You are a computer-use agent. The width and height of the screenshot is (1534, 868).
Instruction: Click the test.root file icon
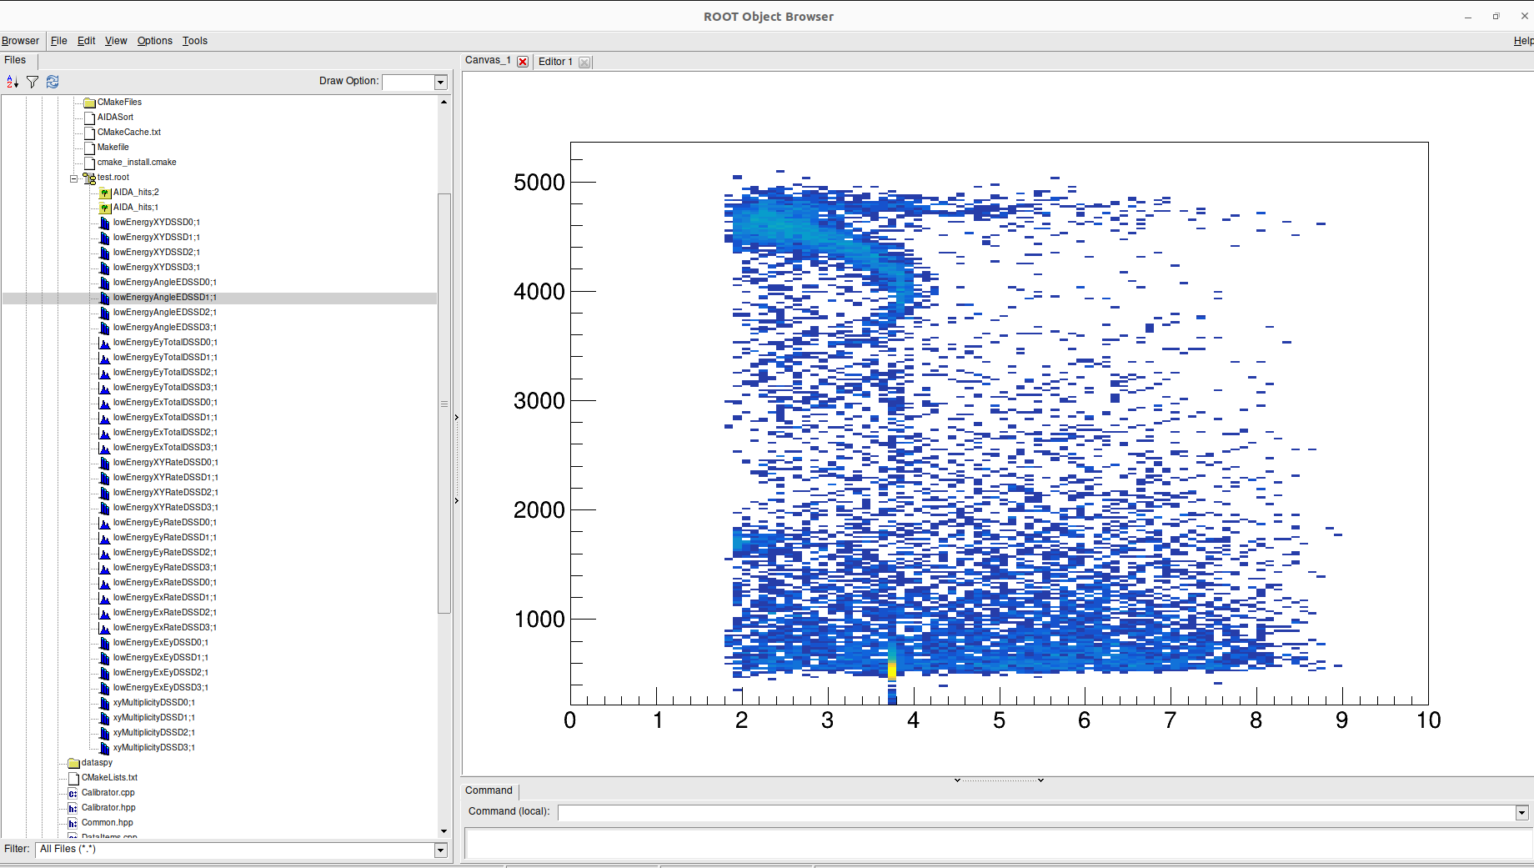click(88, 178)
